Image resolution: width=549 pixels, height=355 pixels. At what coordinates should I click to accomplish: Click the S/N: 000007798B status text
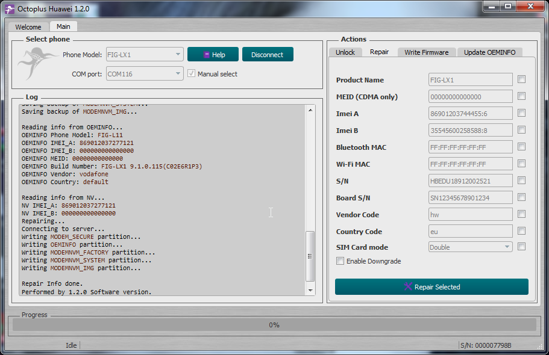486,345
